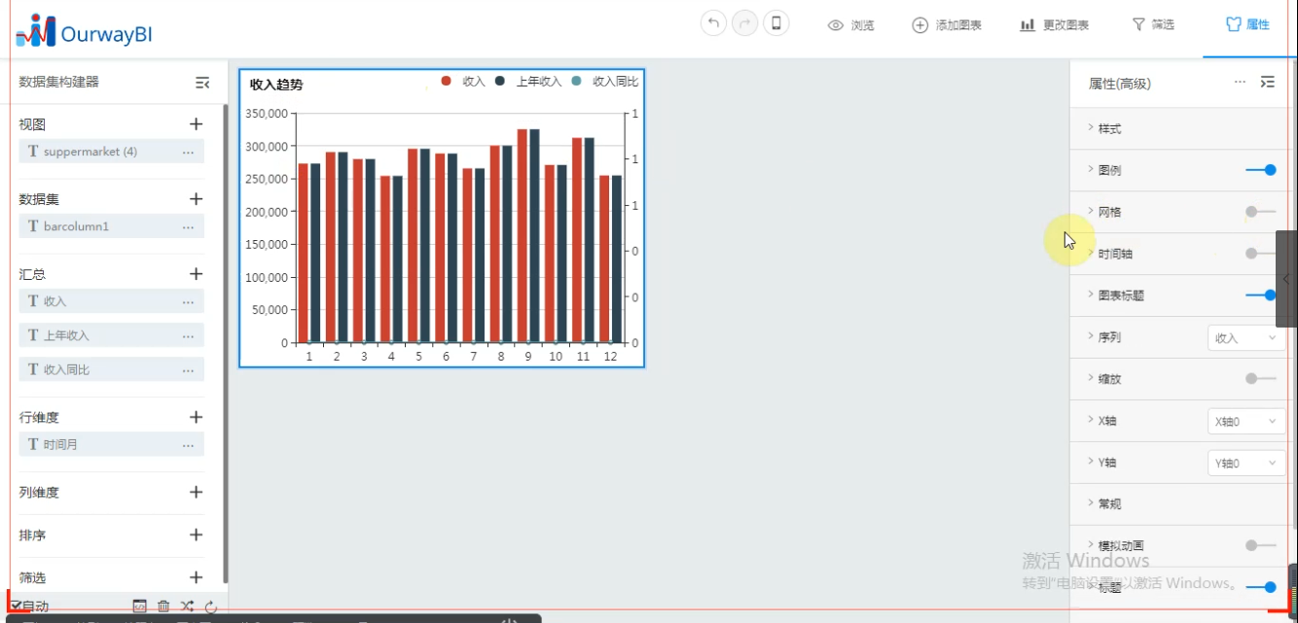1298x623 pixels.
Task: Add a 汇总 measure with plus icon
Action: [x=196, y=274]
